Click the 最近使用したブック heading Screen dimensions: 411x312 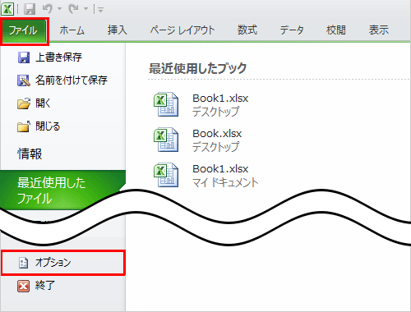197,68
